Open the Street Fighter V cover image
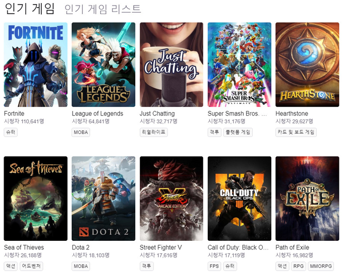This screenshot has height=272, width=343. (x=171, y=198)
